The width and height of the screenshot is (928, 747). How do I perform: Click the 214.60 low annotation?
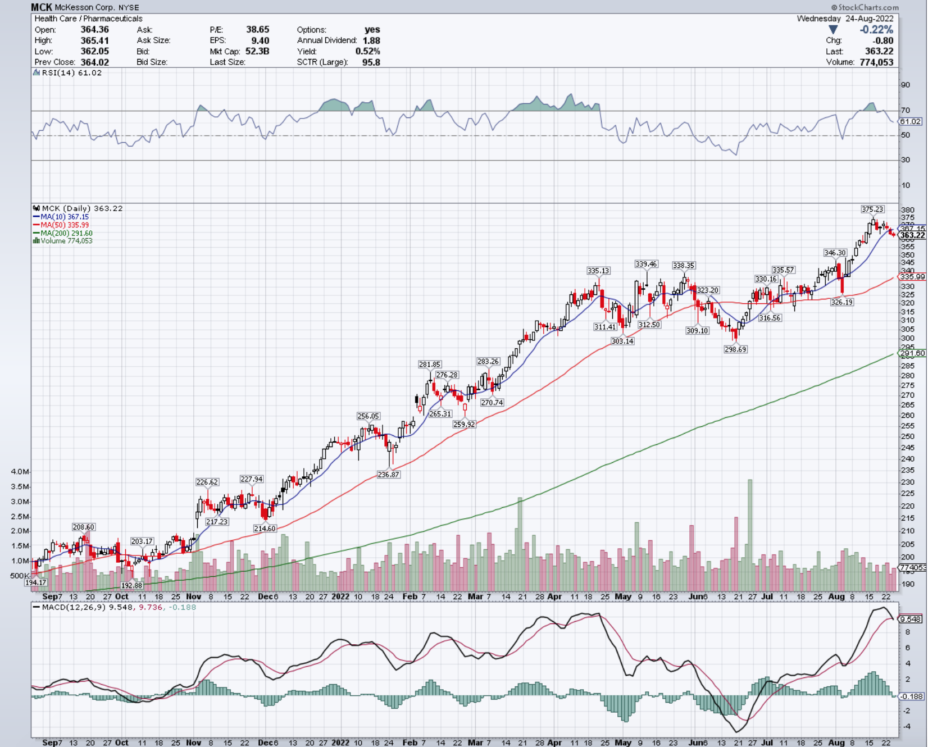point(265,529)
